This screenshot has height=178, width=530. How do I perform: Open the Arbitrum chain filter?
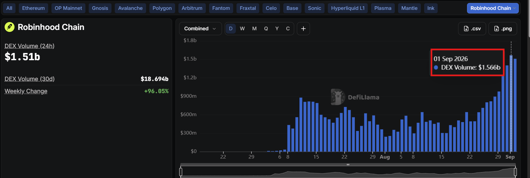(192, 8)
